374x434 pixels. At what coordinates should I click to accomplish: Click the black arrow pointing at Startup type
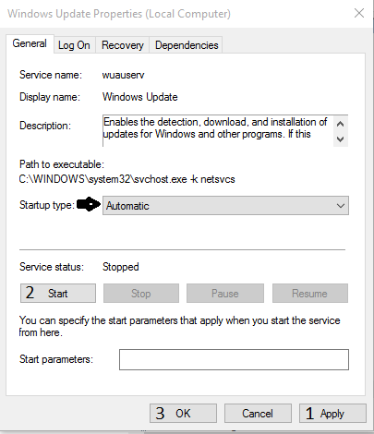coord(89,204)
